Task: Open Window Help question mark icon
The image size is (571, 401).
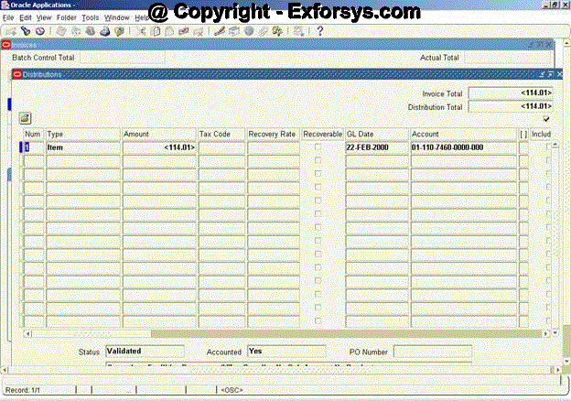Action: tap(320, 31)
